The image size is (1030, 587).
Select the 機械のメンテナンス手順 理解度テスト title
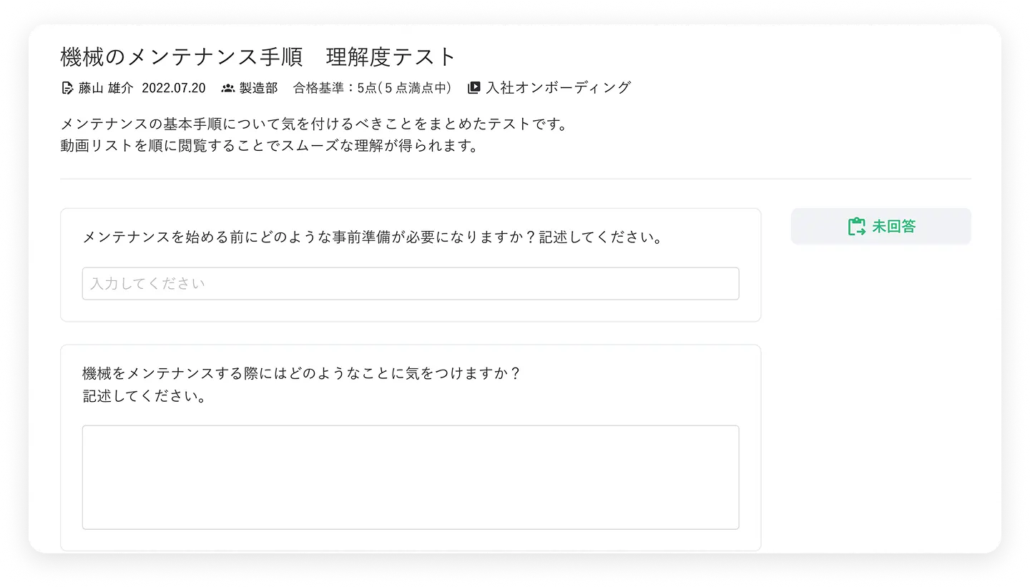[x=259, y=56]
